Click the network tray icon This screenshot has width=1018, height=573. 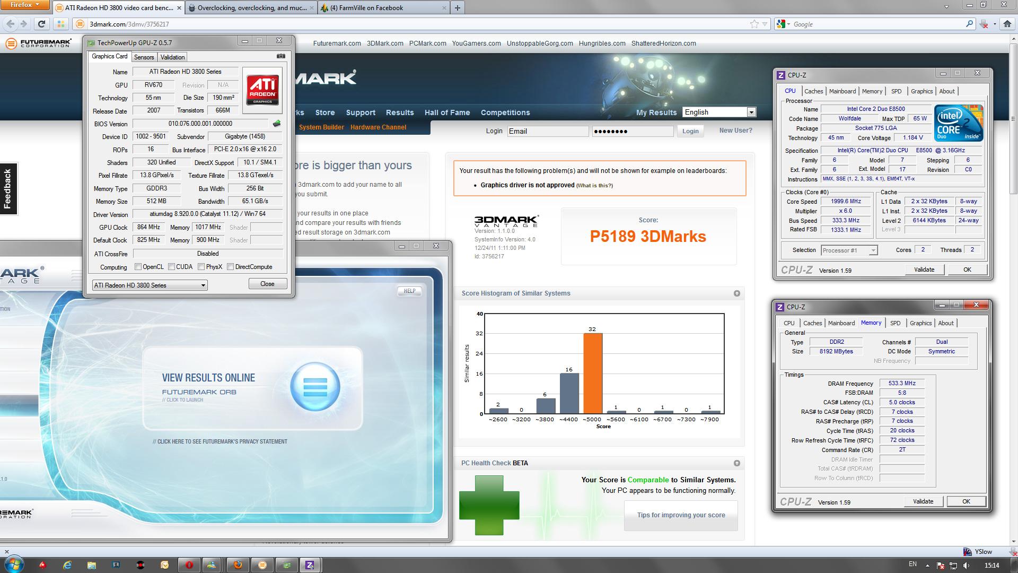tap(953, 566)
